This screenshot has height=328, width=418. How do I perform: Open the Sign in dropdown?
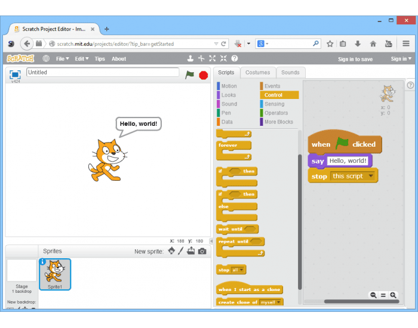pos(401,59)
